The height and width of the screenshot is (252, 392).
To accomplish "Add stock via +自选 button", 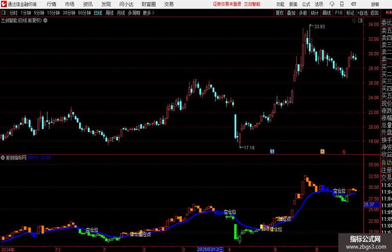I will pos(362,13).
